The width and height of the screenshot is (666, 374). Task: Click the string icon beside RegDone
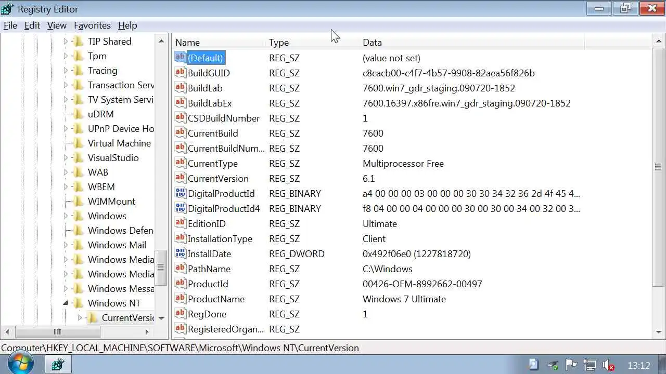[x=180, y=313]
